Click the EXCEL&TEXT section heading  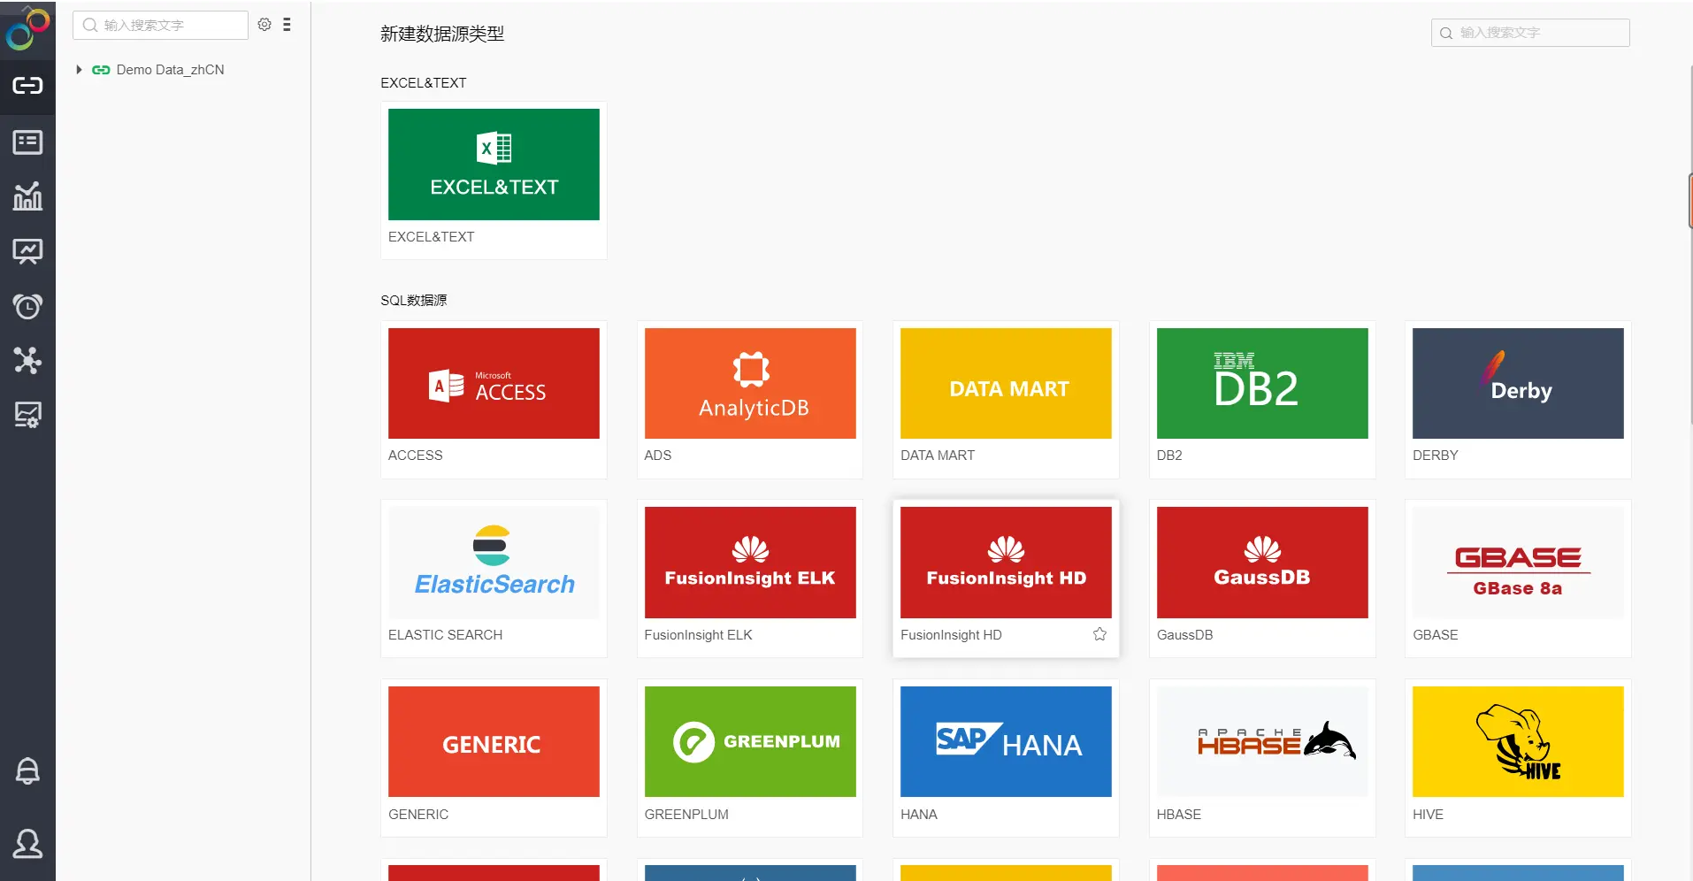[x=424, y=83]
